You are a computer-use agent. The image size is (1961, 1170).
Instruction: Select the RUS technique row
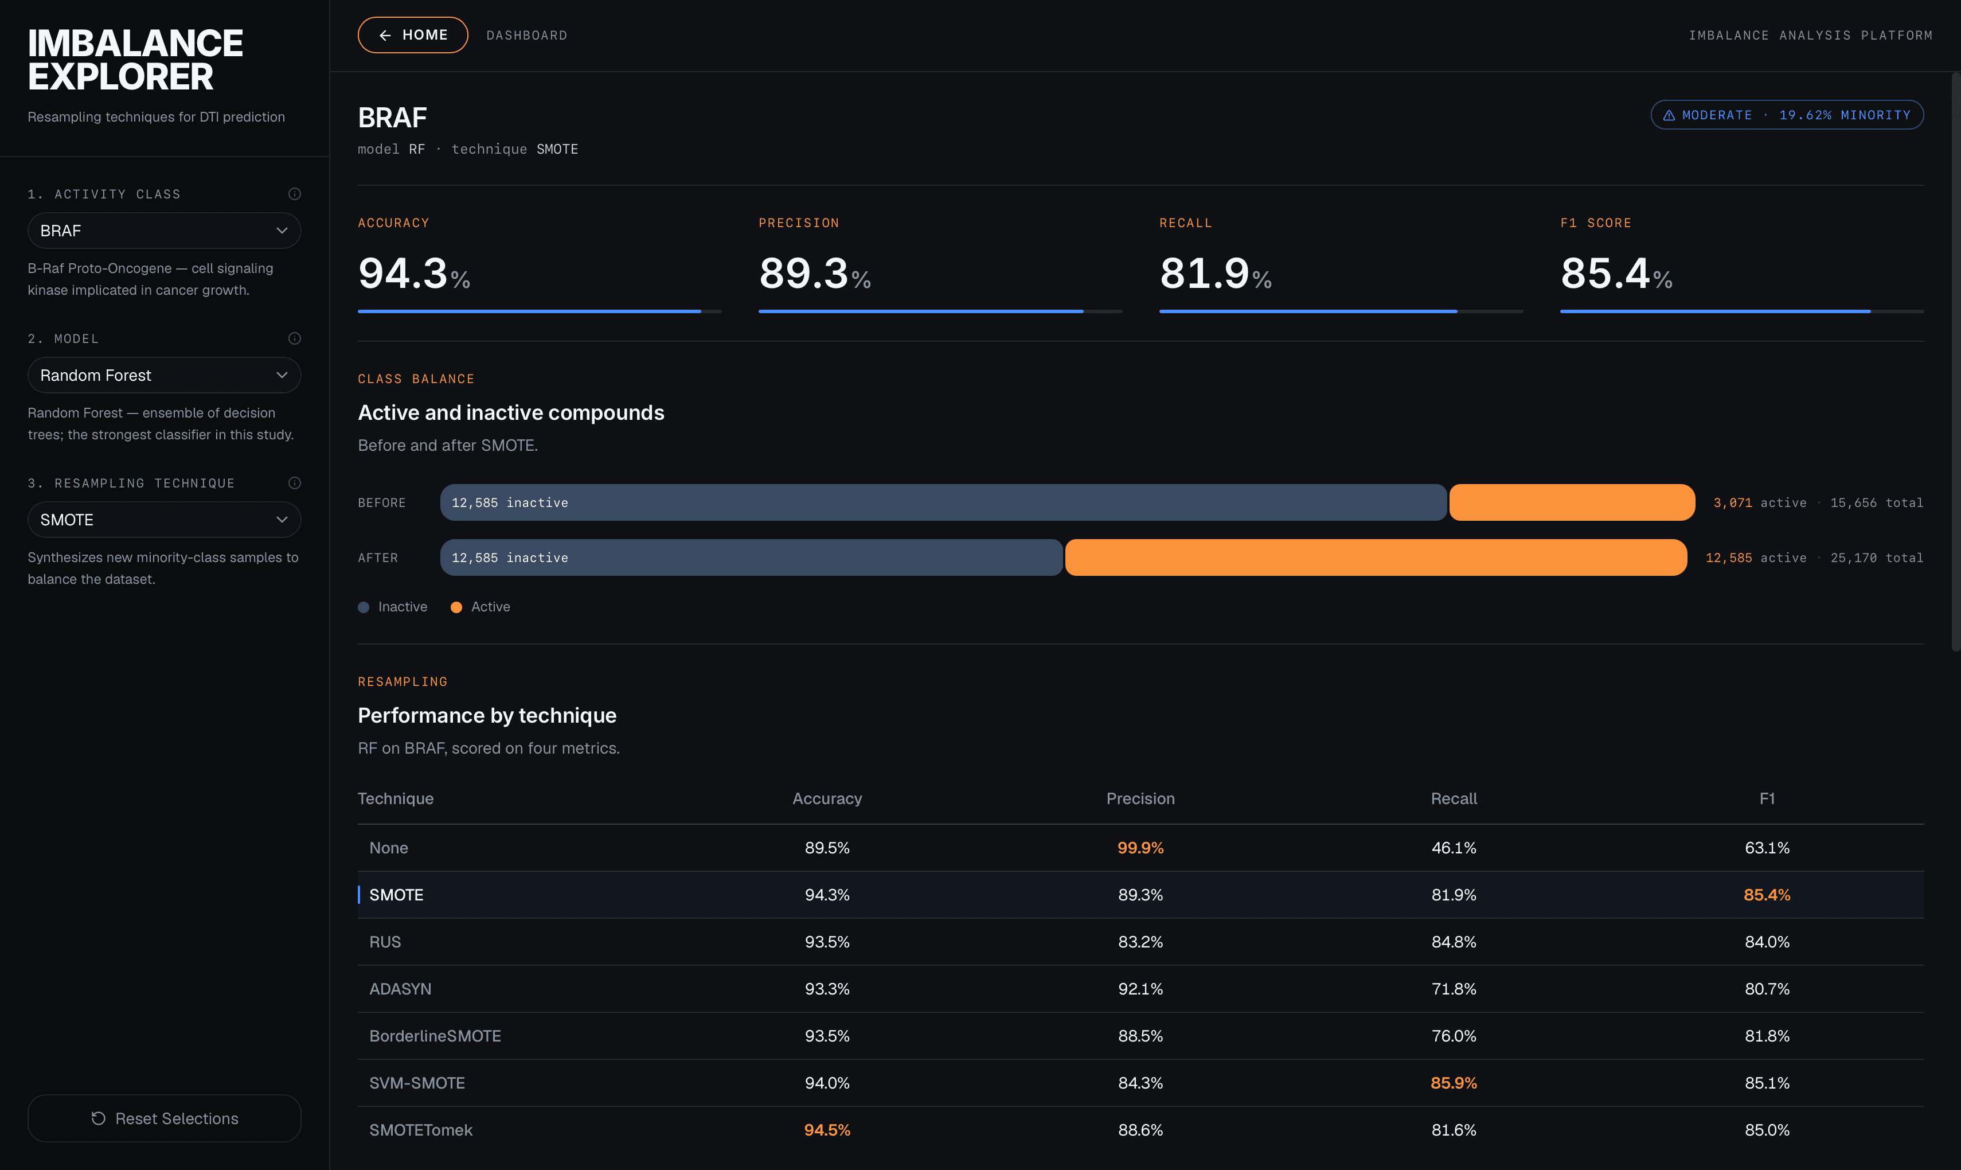(1140, 941)
